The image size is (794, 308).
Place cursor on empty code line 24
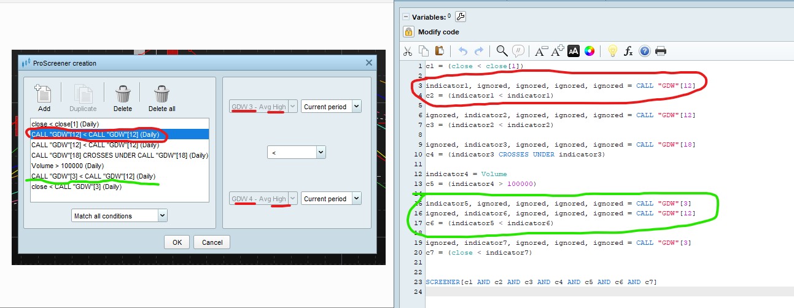608,291
